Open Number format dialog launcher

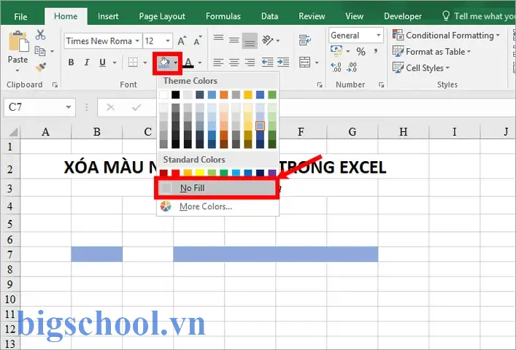[x=381, y=85]
